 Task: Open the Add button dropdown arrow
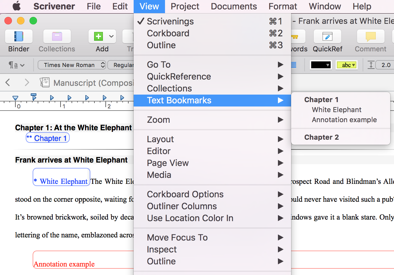point(111,37)
